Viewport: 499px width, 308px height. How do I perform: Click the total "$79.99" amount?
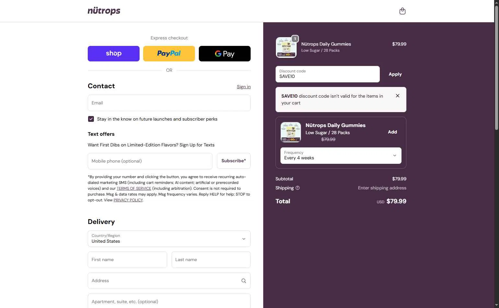pyautogui.click(x=396, y=201)
